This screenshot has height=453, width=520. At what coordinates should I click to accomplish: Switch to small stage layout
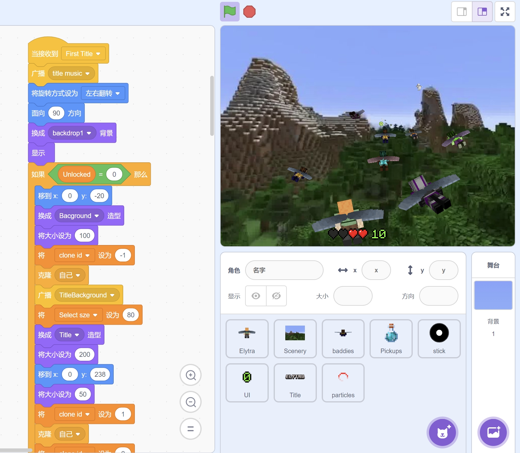(x=462, y=12)
